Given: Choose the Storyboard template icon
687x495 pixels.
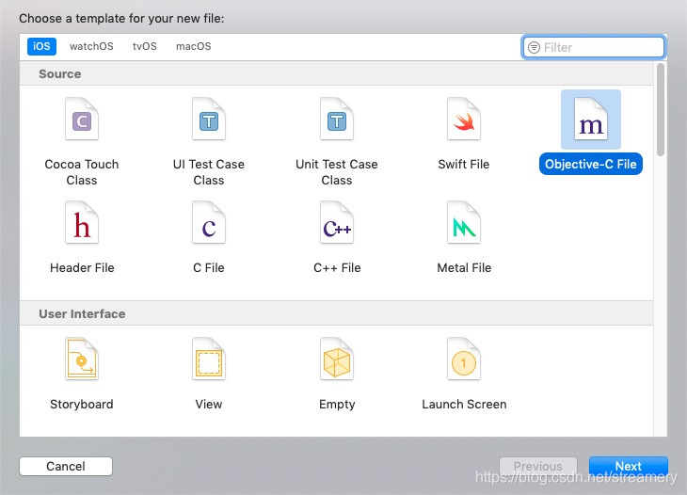Looking at the screenshot, I should pos(82,359).
